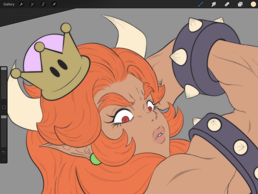Screen dimensions: 258x194
Task: Redo action with the lower sidebar arrow
Action: pyautogui.click(x=4, y=160)
